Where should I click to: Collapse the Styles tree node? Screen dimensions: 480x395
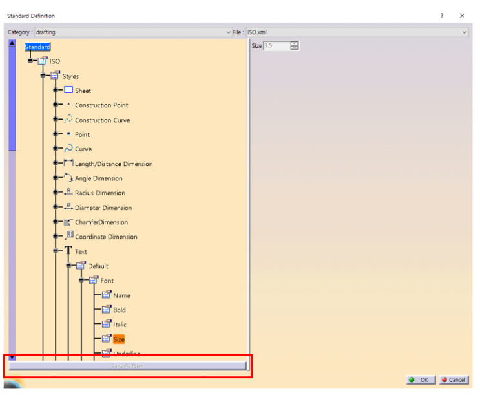[43, 75]
